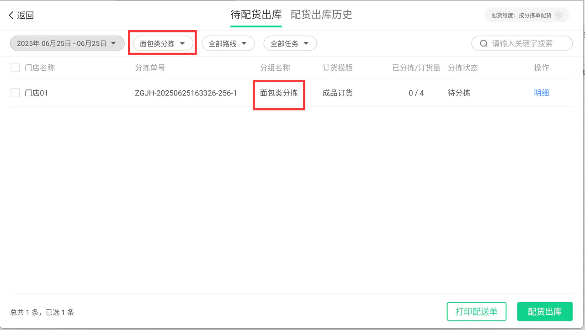Tick the checkbox for 门店01 row
The image size is (585, 330).
pos(15,93)
